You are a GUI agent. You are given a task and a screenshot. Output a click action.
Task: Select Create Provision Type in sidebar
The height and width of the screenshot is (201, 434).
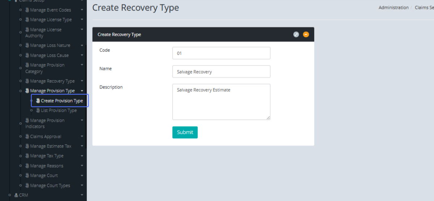pyautogui.click(x=61, y=101)
